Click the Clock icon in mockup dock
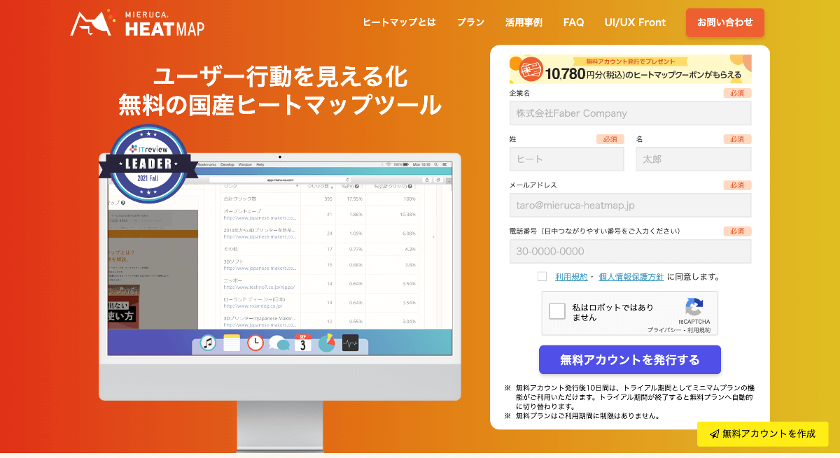The image size is (840, 458). 255,343
